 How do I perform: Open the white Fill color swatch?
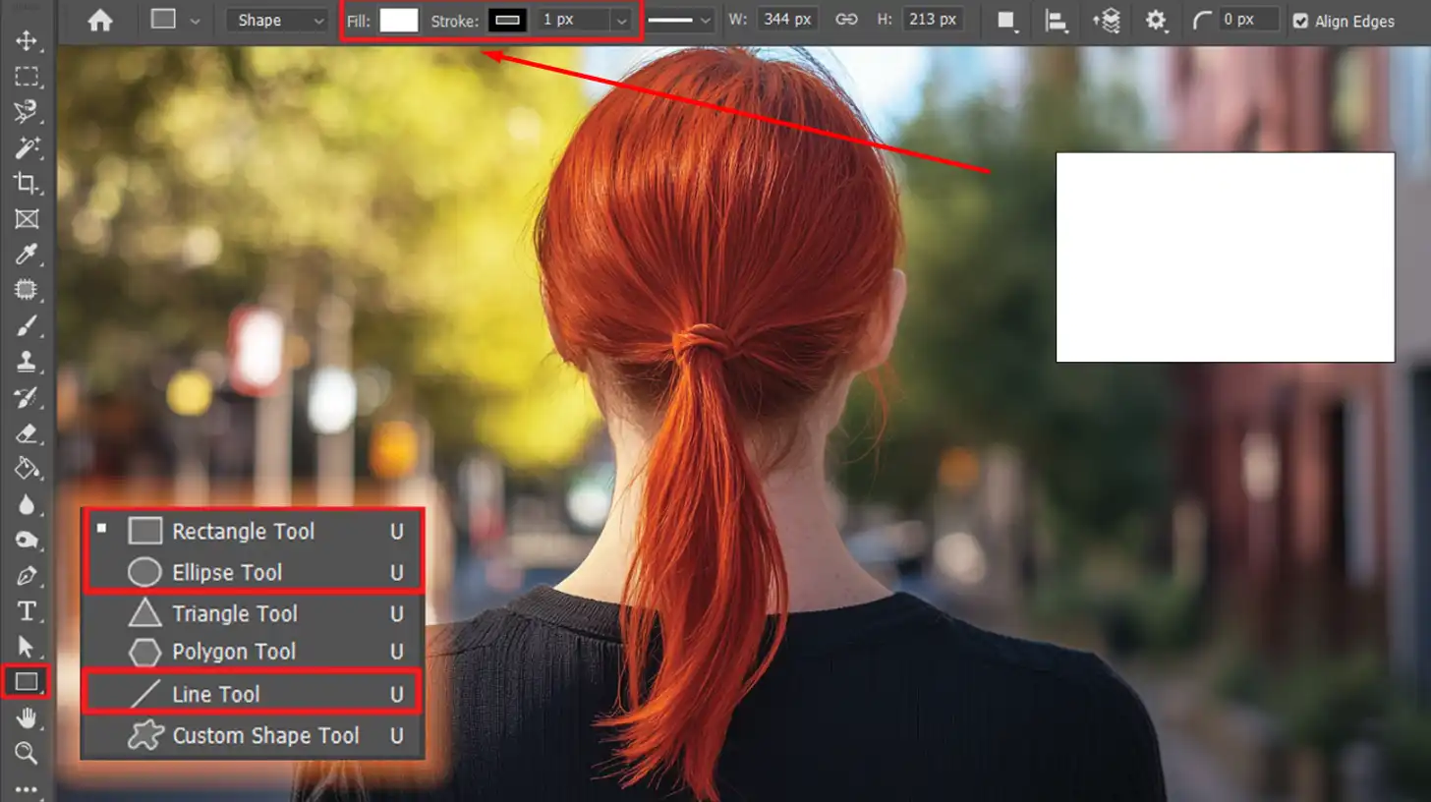click(399, 20)
